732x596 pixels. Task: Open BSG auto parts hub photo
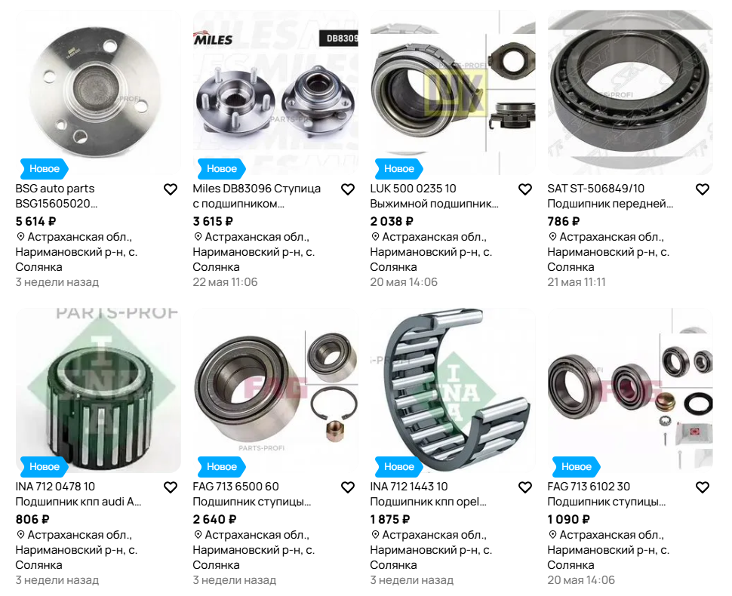point(98,92)
